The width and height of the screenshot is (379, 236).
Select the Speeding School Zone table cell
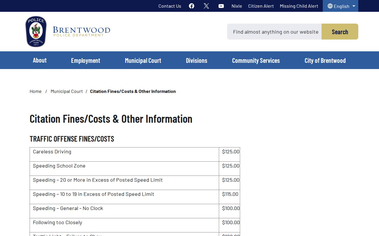(124, 168)
